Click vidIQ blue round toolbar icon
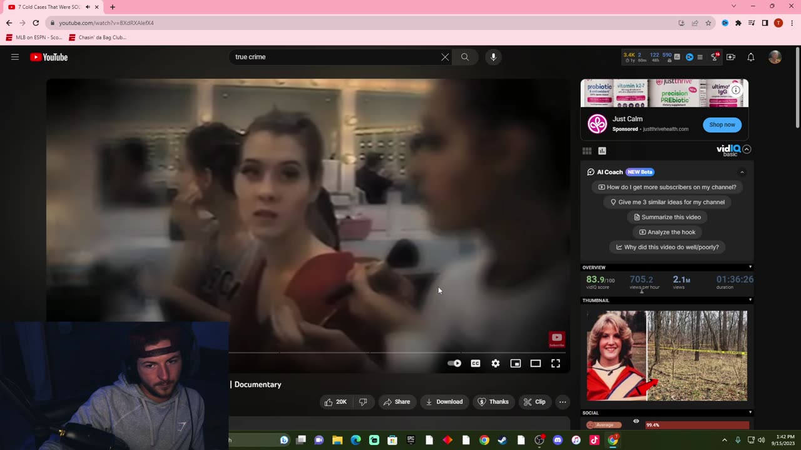 (690, 57)
